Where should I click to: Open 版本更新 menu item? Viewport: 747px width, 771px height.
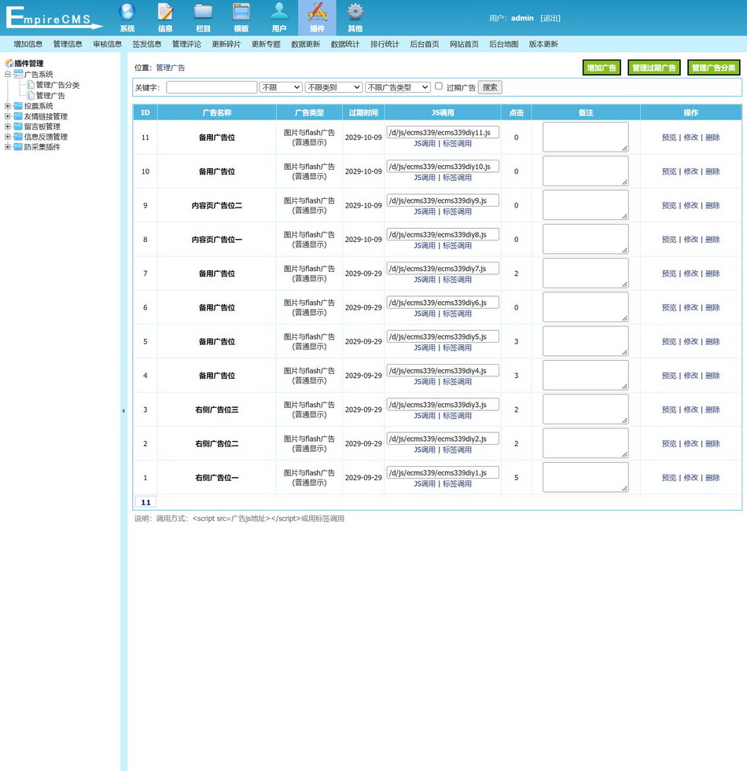(543, 44)
